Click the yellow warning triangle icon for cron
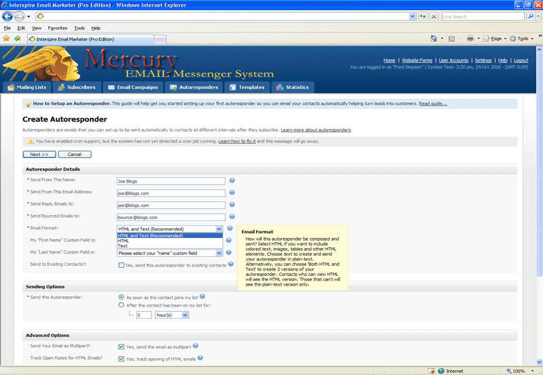Viewport: 543px width, 375px height. (31, 141)
